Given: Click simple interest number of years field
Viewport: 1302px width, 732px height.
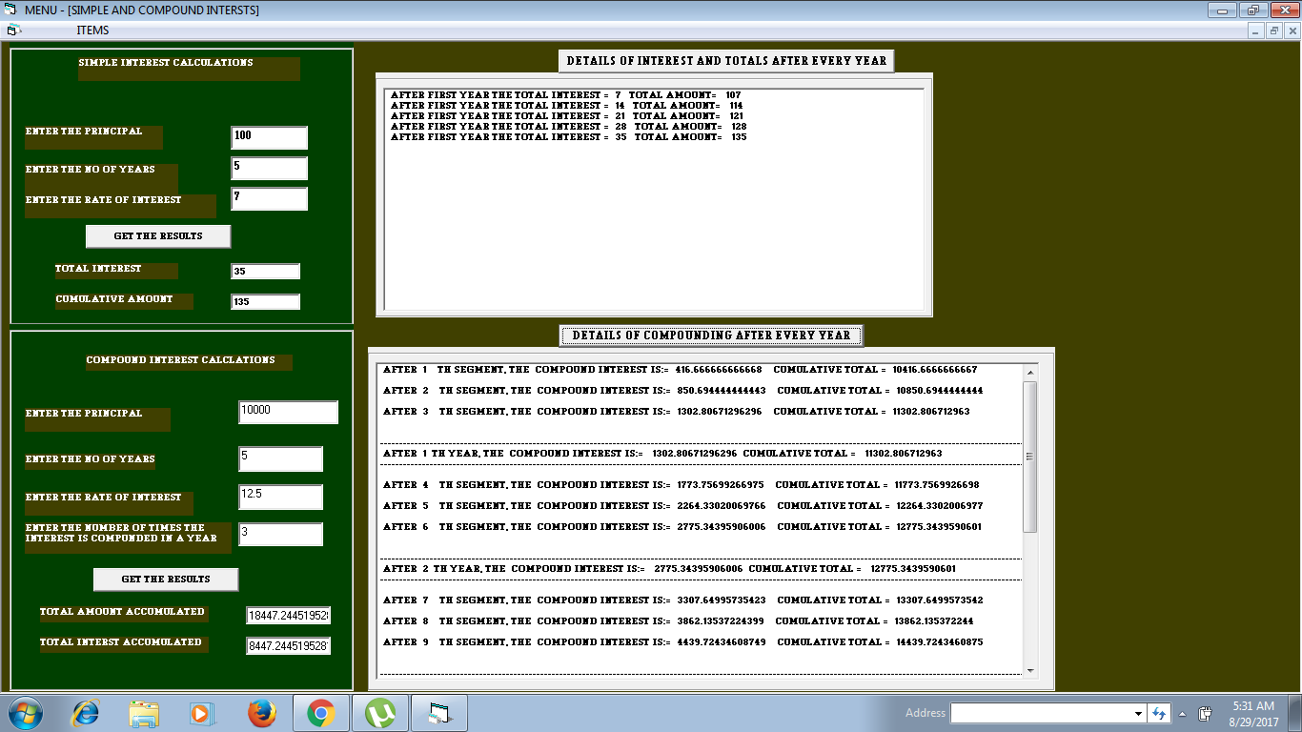Looking at the screenshot, I should click(x=270, y=168).
